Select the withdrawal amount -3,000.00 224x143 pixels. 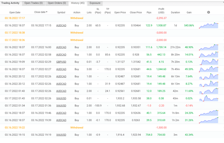pyautogui.click(x=161, y=33)
